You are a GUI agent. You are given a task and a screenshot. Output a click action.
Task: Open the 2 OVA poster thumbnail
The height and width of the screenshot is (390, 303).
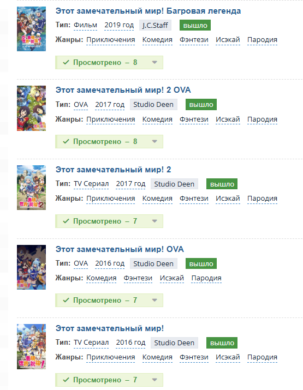(x=31, y=108)
